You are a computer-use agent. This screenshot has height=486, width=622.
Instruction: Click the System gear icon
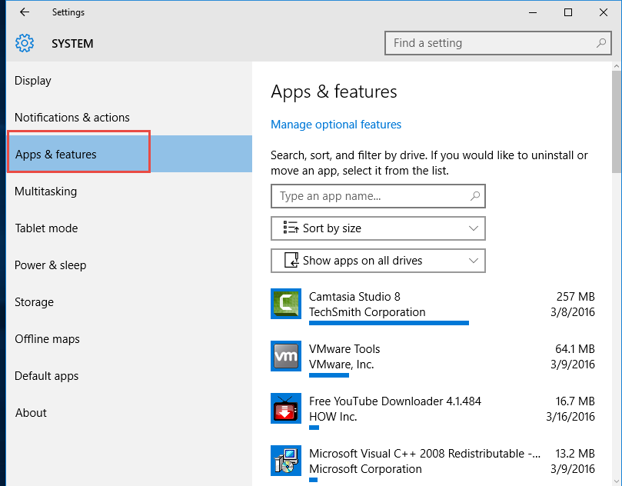click(25, 43)
